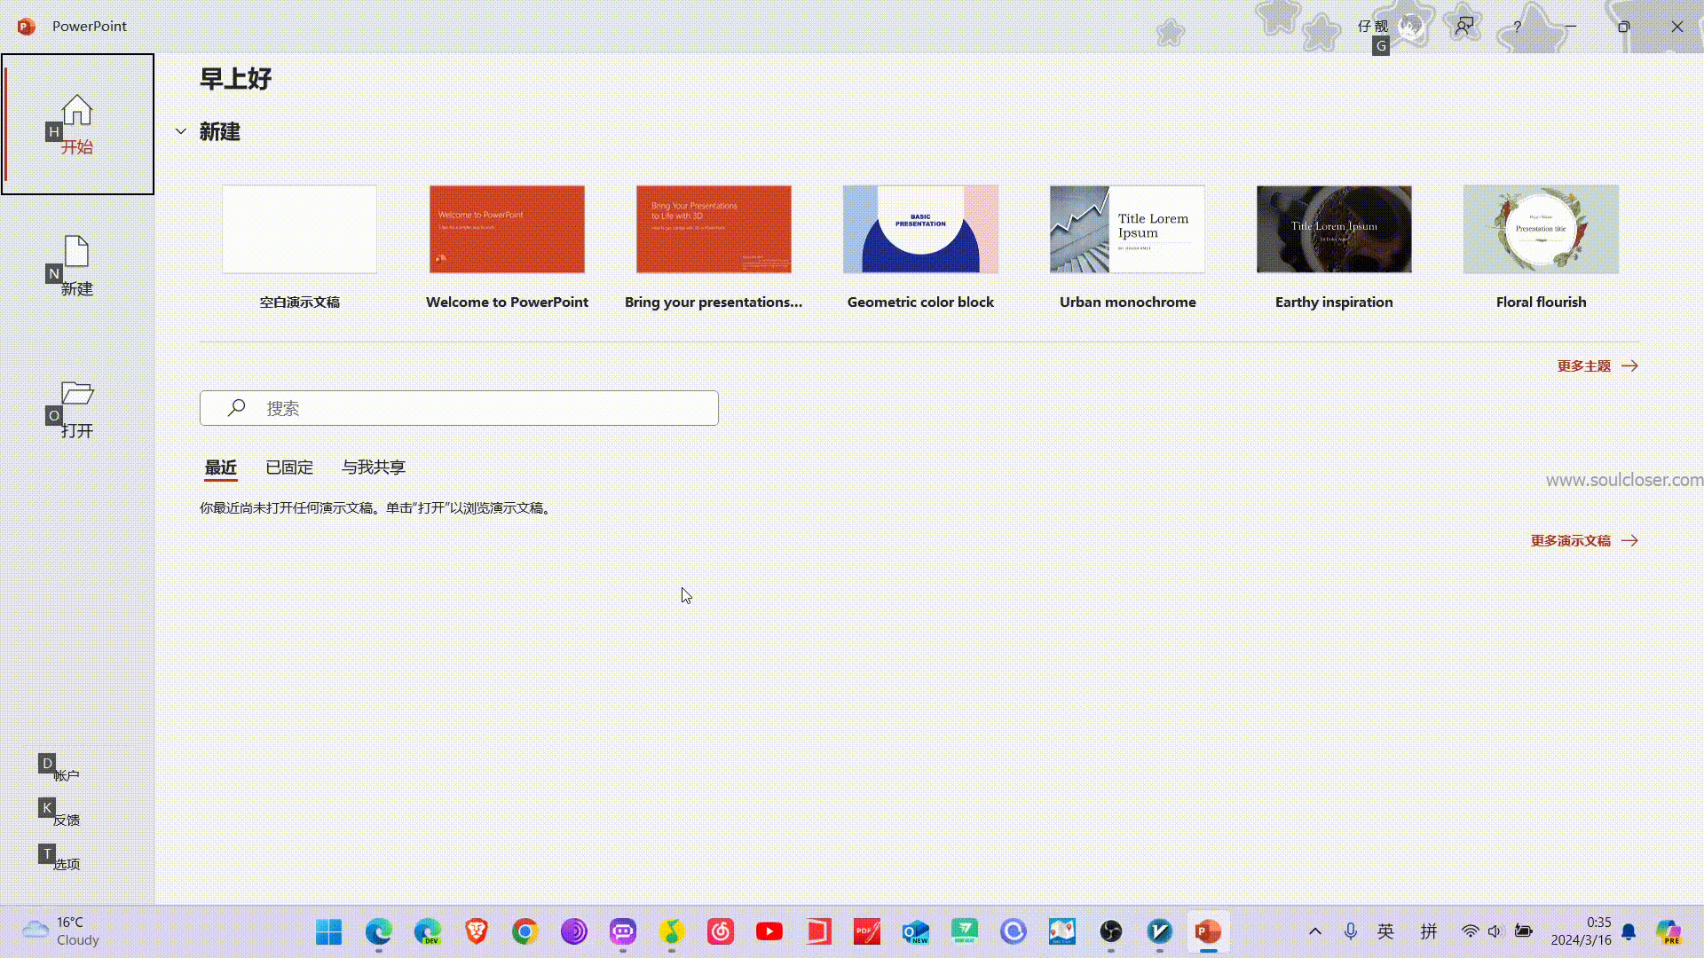Open the Maps app in taskbar

click(1062, 931)
